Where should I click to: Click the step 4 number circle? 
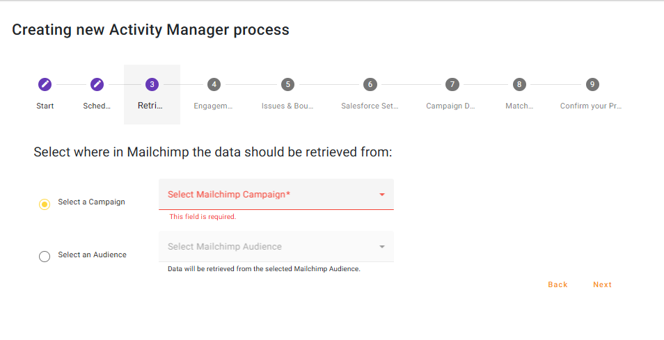pyautogui.click(x=214, y=84)
